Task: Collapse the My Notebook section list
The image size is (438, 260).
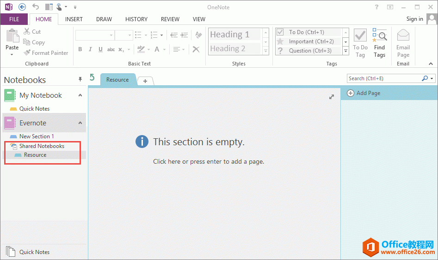Action: (x=80, y=95)
